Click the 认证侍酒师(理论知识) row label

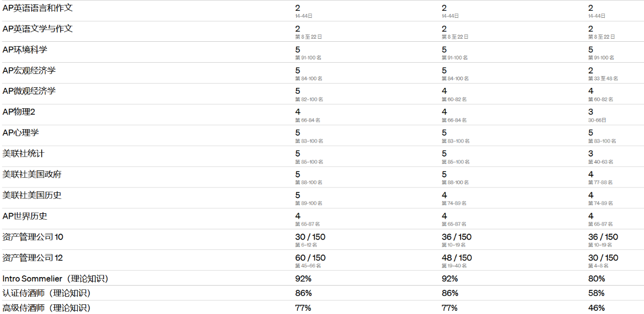point(47,293)
